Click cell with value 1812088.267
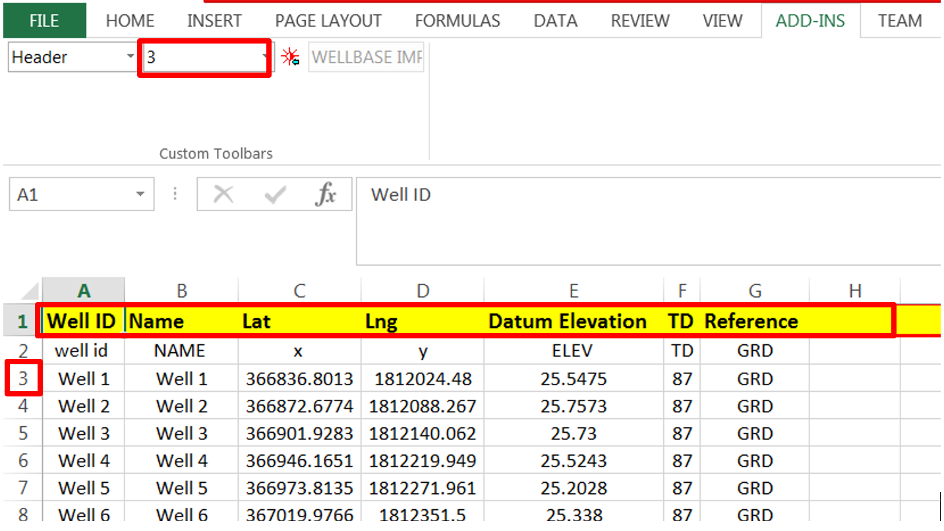This screenshot has width=944, height=531. click(x=423, y=406)
